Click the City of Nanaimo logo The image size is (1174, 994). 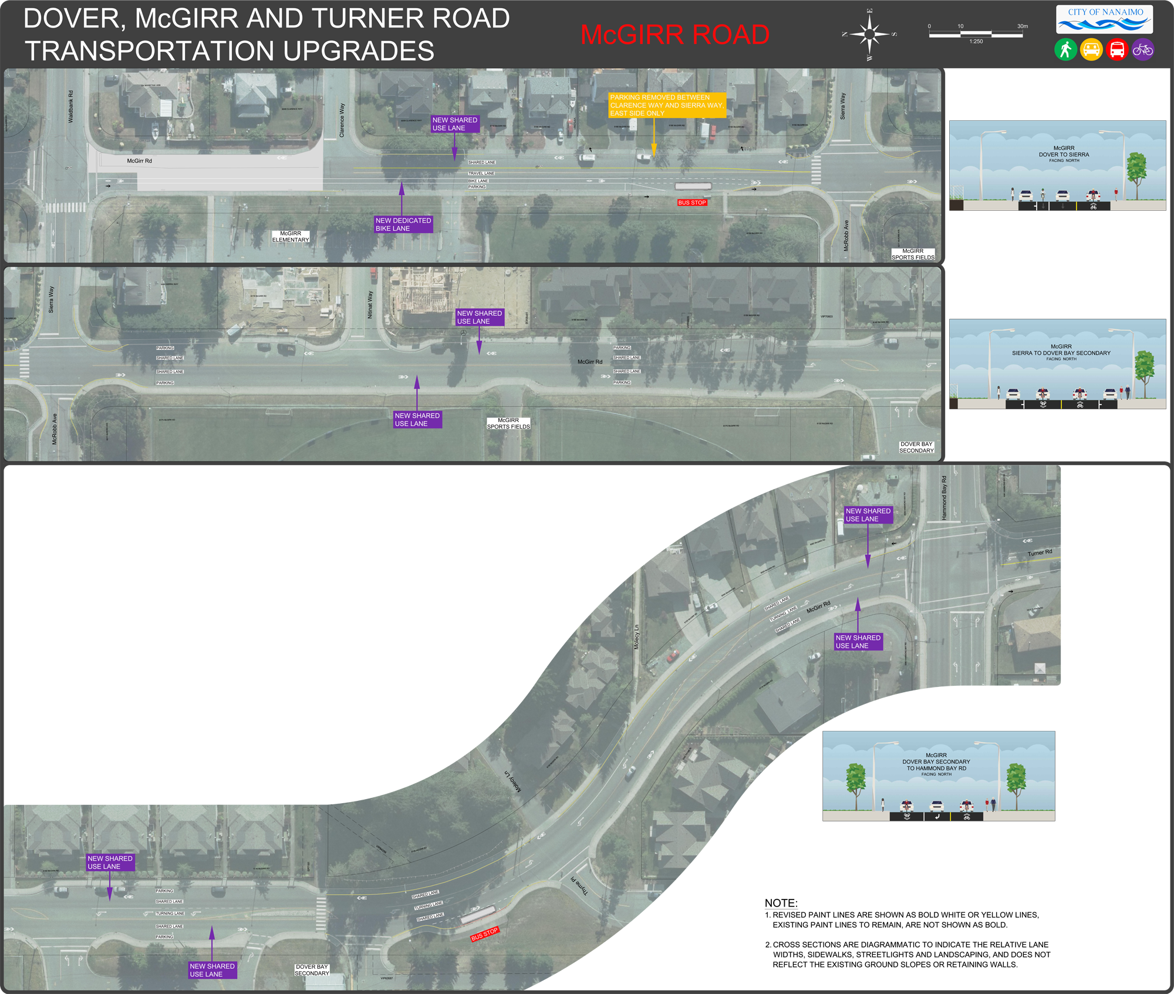click(1105, 19)
